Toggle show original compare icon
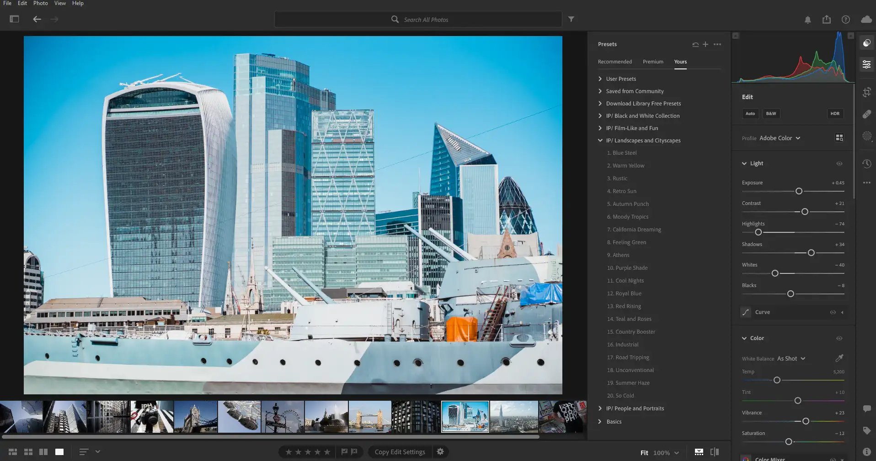 715,452
